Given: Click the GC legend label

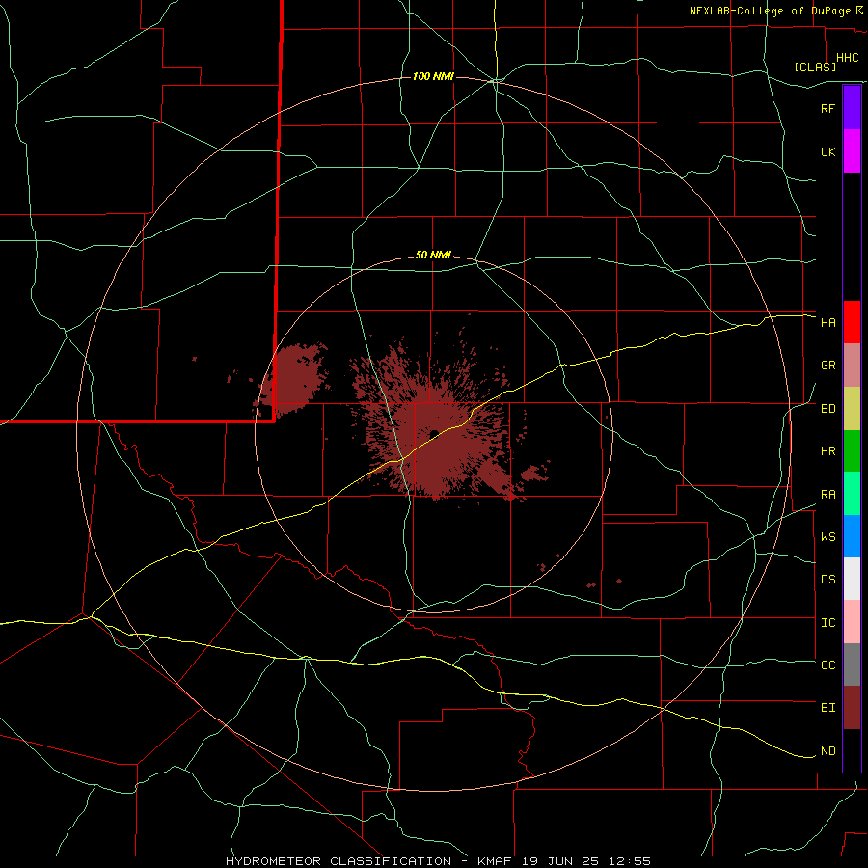Looking at the screenshot, I should tap(827, 665).
